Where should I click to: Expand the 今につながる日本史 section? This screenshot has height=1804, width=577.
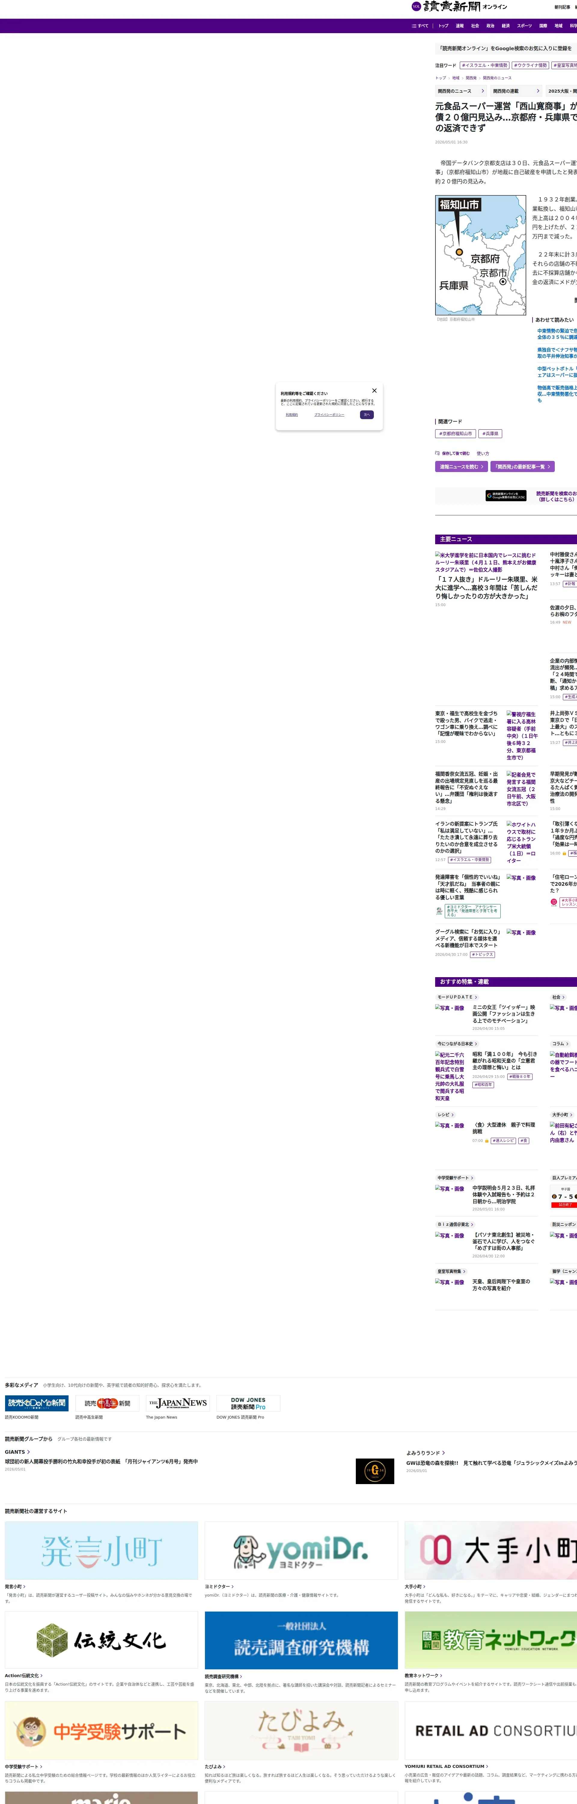[x=457, y=1044]
